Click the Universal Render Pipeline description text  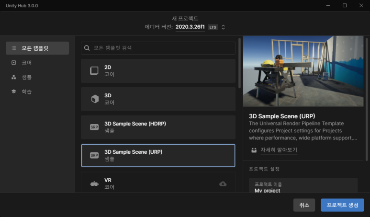click(303, 131)
